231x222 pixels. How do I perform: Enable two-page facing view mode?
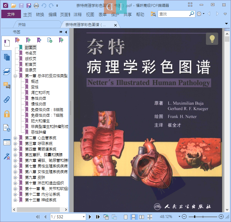coord(141,217)
